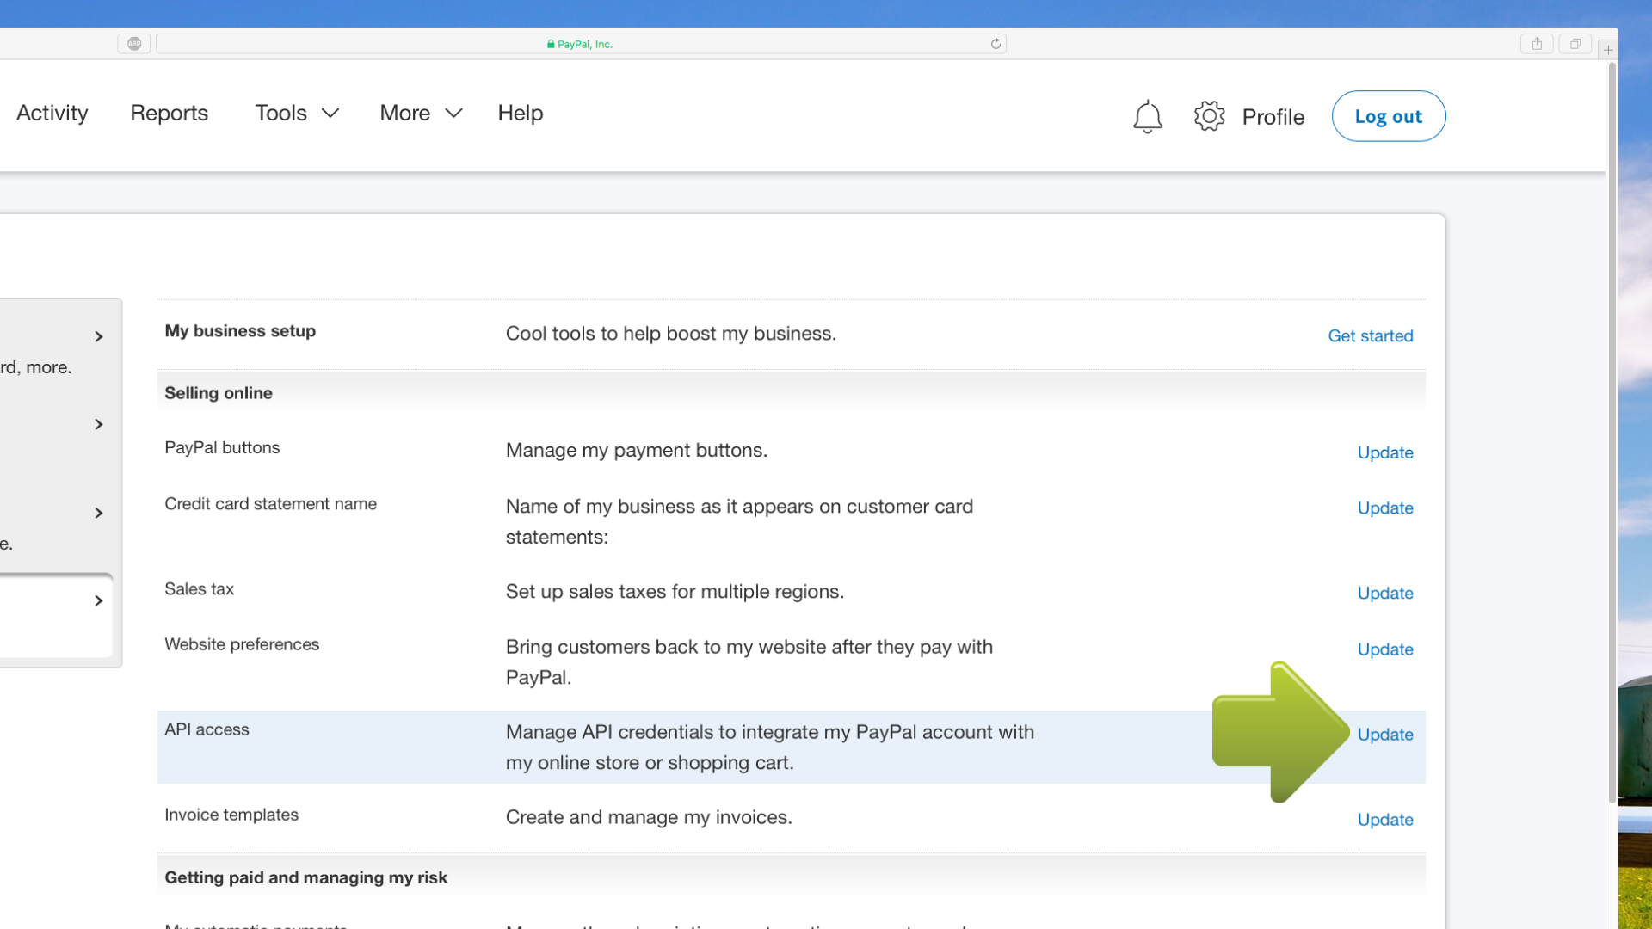Update Sales tax settings

(x=1385, y=593)
